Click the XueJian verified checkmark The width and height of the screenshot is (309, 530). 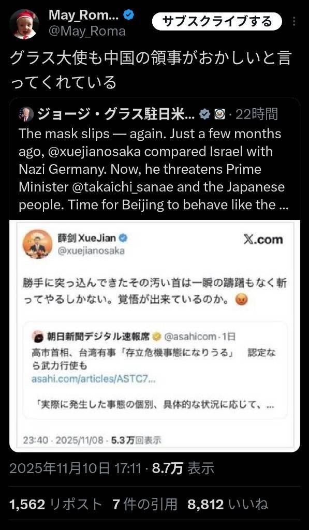(123, 238)
